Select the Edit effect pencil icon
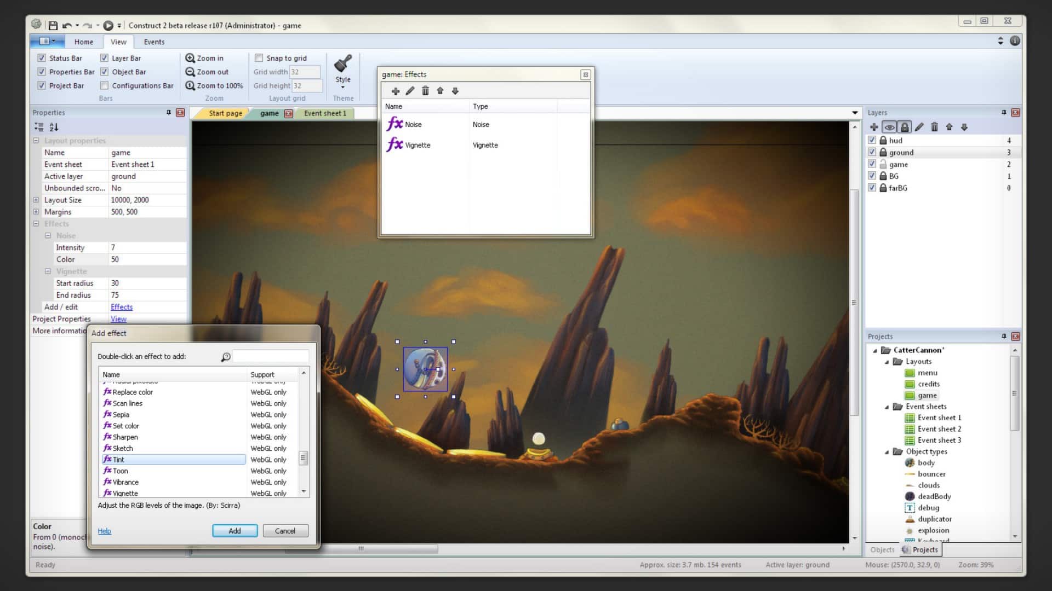This screenshot has width=1052, height=591. pyautogui.click(x=410, y=90)
